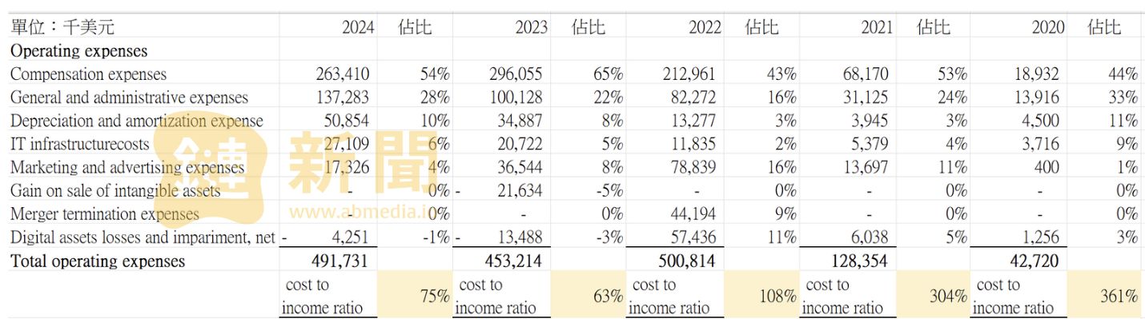Click the 34,887 depreciation value
Image resolution: width=1145 pixels, height=319 pixels.
520,121
